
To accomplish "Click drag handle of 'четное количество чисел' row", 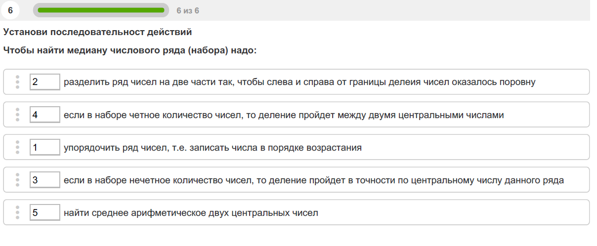I will [x=17, y=115].
